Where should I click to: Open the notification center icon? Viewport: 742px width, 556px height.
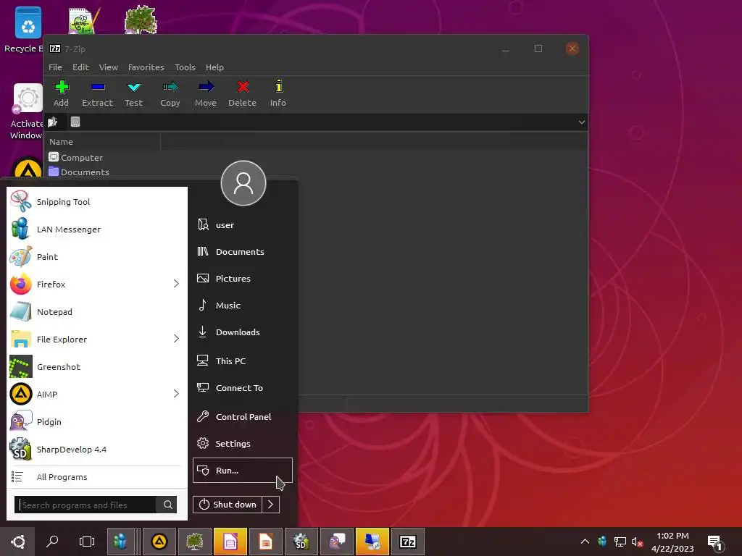pos(715,543)
